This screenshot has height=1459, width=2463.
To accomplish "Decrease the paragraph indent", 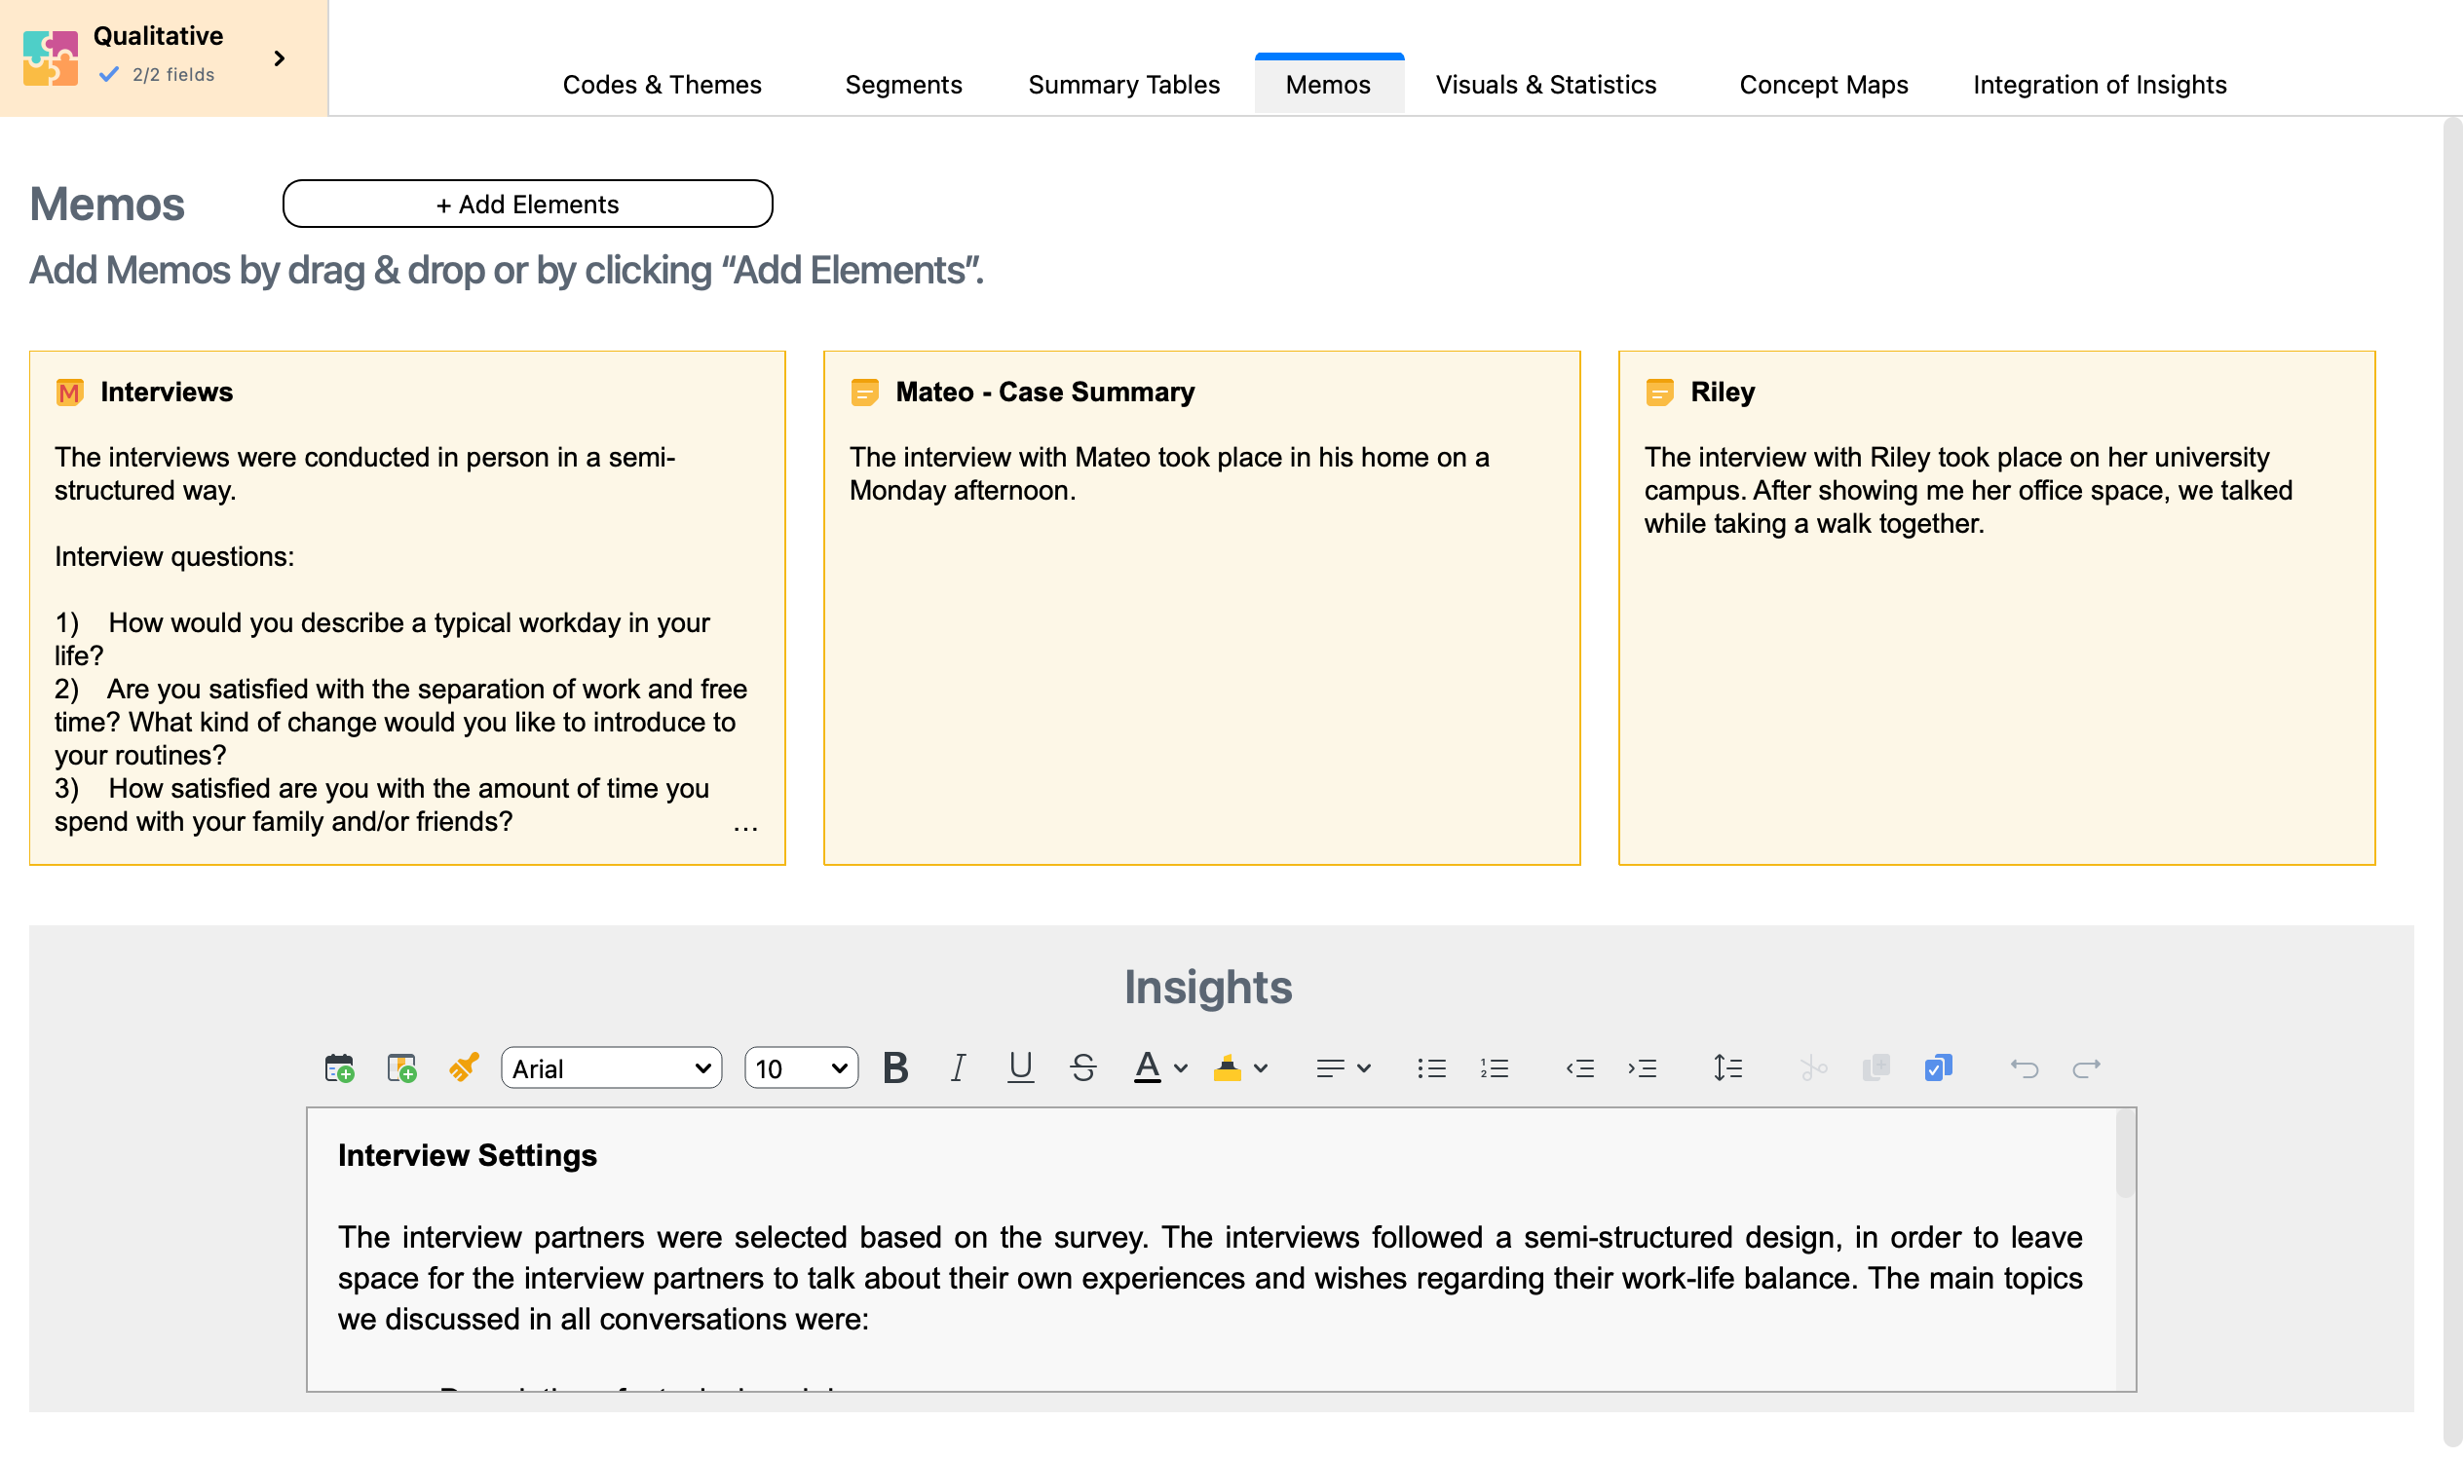I will (1579, 1067).
